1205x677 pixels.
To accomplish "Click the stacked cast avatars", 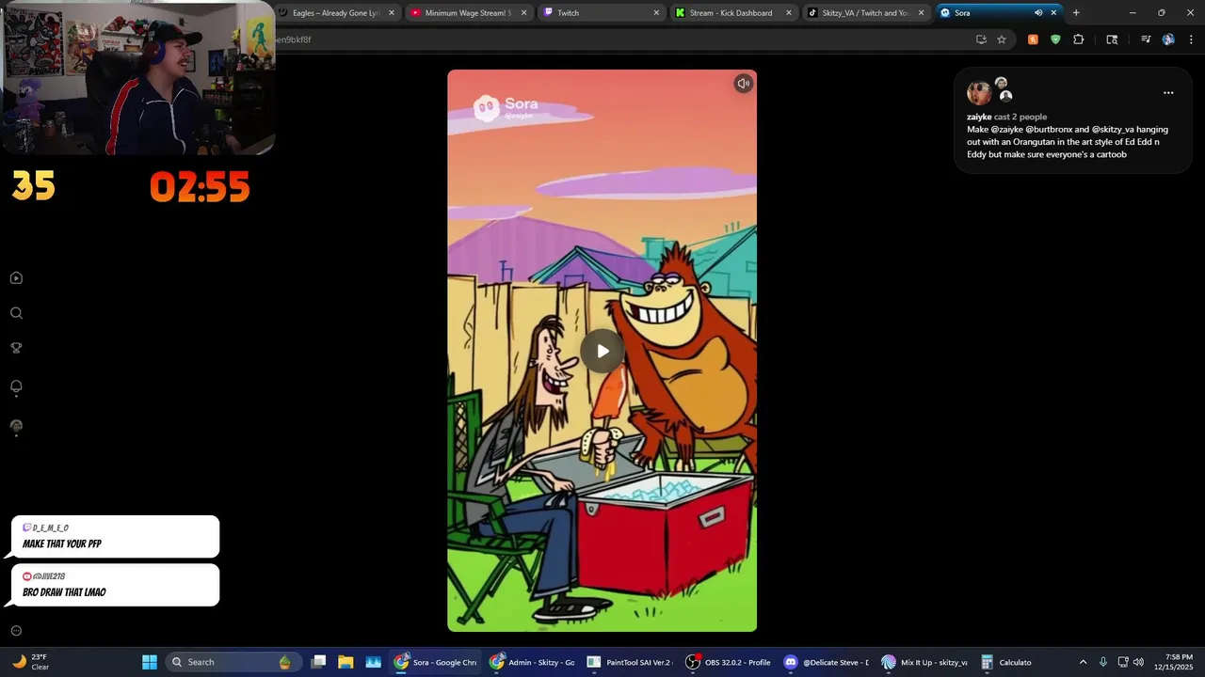I will coord(1003,89).
